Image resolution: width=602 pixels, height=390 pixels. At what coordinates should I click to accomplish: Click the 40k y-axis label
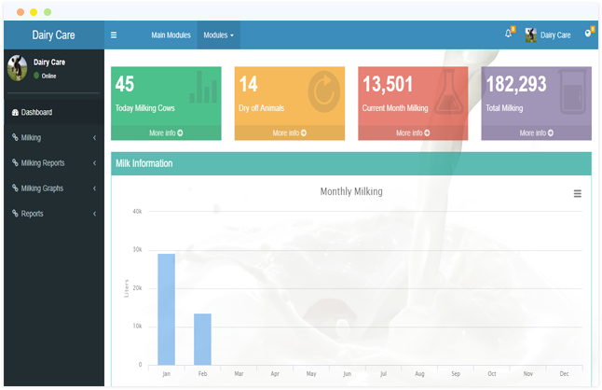pos(137,212)
